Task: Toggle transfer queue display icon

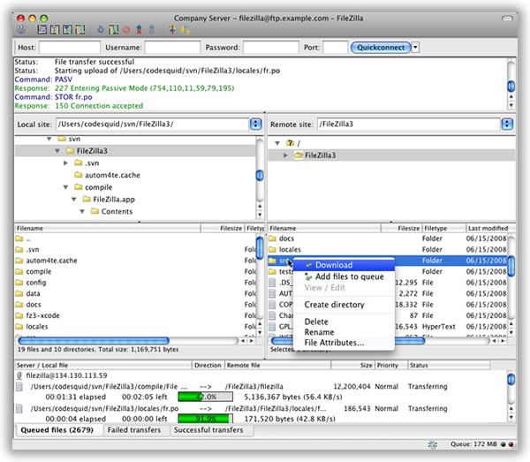Action: pyautogui.click(x=79, y=30)
